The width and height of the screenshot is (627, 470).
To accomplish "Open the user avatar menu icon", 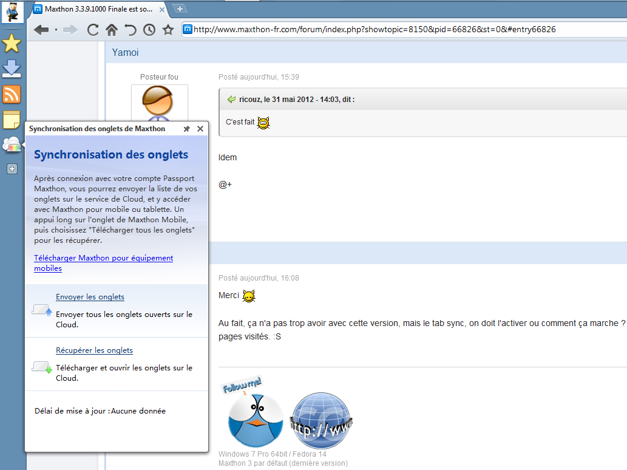I will tap(12, 12).
